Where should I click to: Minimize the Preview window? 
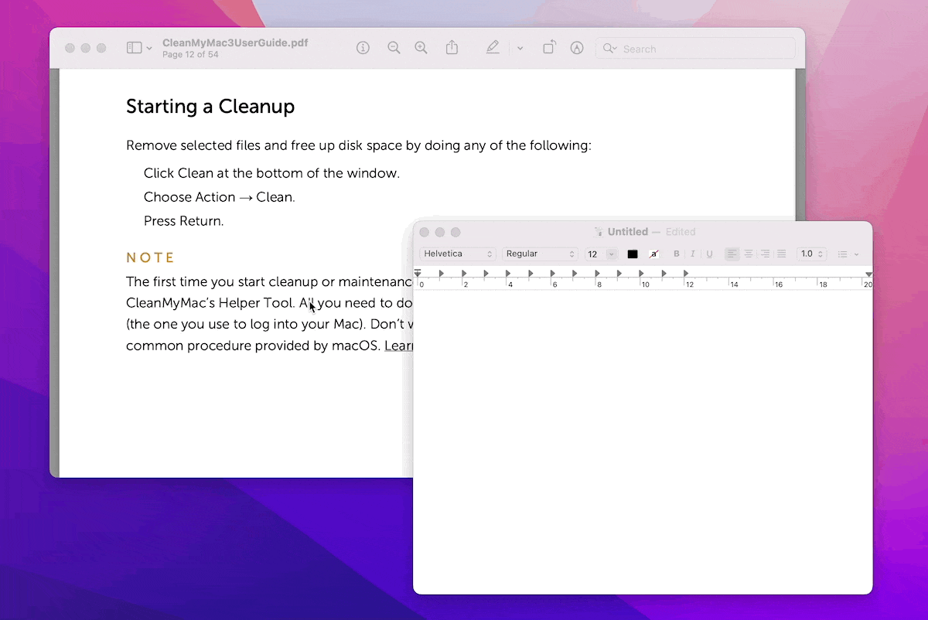[x=86, y=48]
